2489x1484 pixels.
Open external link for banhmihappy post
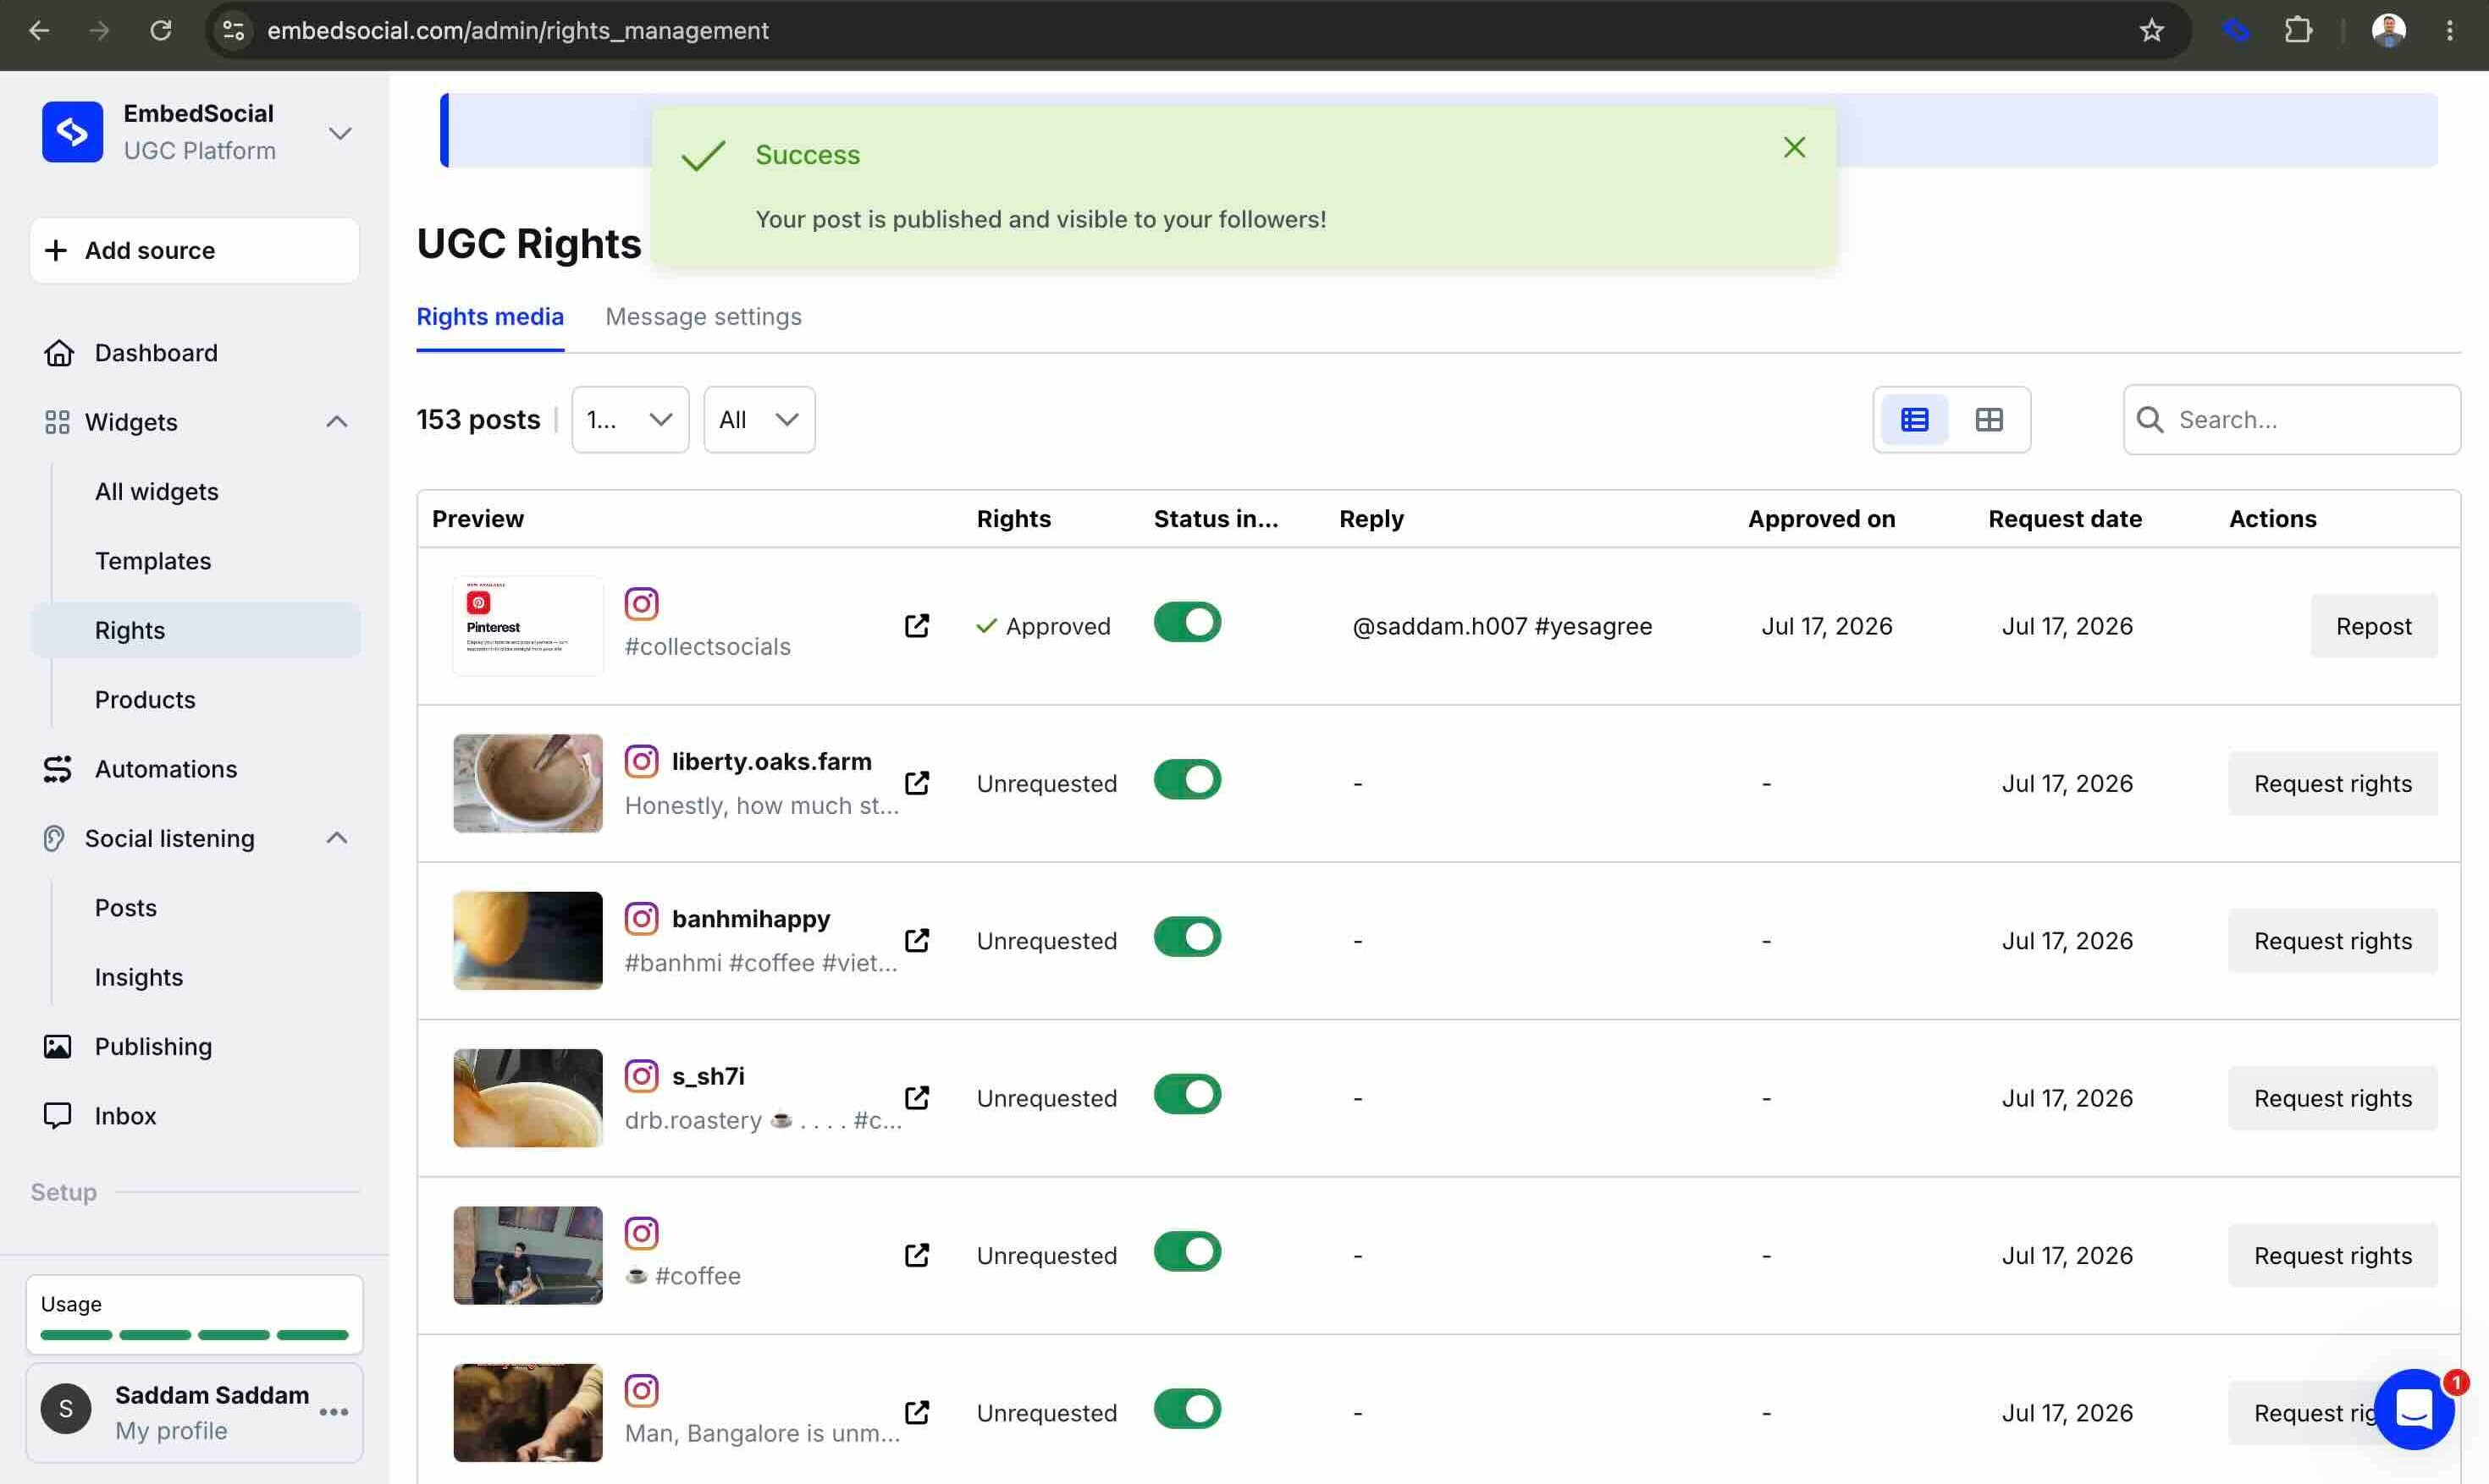918,940
